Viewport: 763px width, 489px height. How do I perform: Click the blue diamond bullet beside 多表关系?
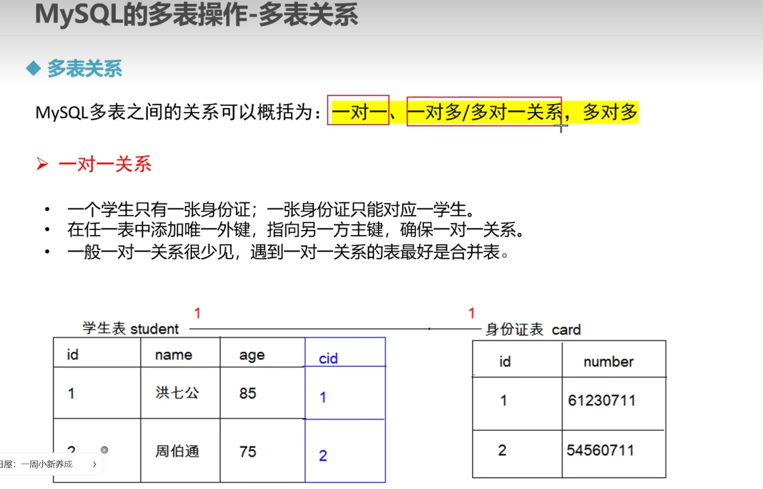click(x=34, y=69)
